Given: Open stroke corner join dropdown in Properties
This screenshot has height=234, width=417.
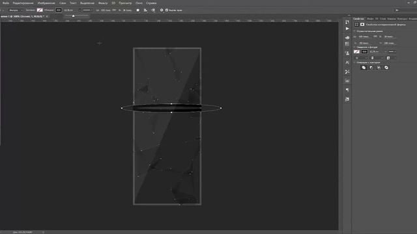Looking at the screenshot, I should [391, 58].
